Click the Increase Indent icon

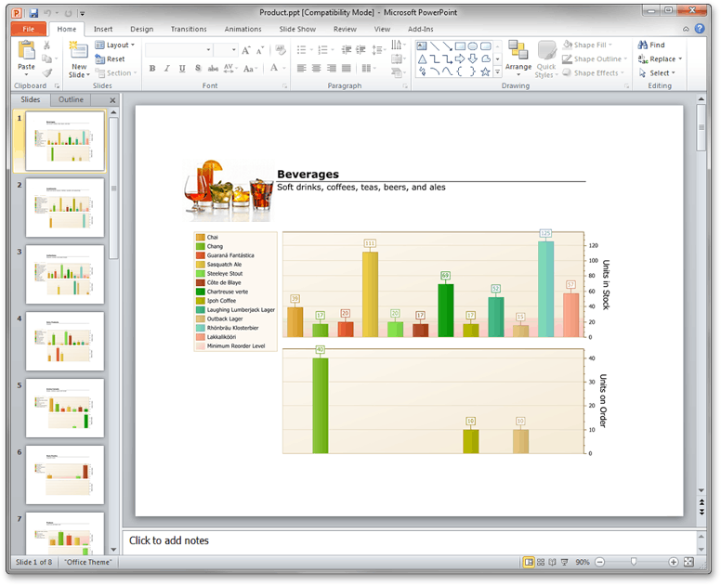coord(360,49)
